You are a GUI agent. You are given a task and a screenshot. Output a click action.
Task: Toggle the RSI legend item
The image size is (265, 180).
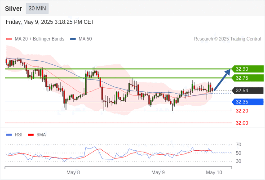pyautogui.click(x=14, y=135)
